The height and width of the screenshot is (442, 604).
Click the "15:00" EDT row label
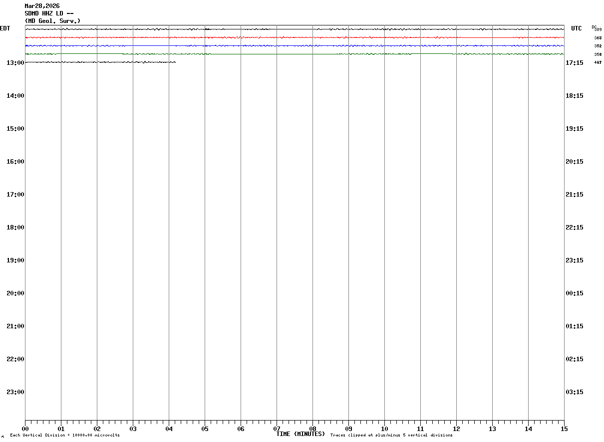click(15, 128)
